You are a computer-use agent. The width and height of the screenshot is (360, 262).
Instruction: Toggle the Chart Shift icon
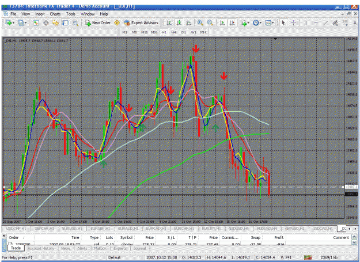(x=232, y=22)
